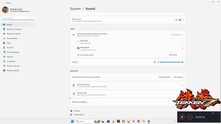221x124 pixels.
Task: Click the Add device button
Action: coord(173,55)
